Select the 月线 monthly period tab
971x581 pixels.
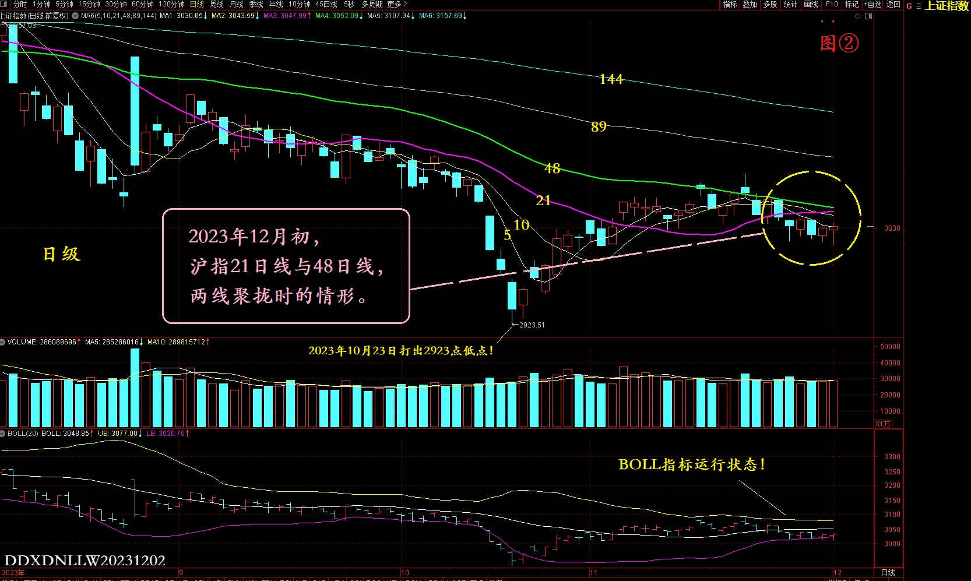coord(237,4)
